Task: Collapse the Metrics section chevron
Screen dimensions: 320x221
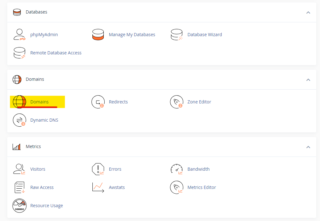Action: pos(308,147)
